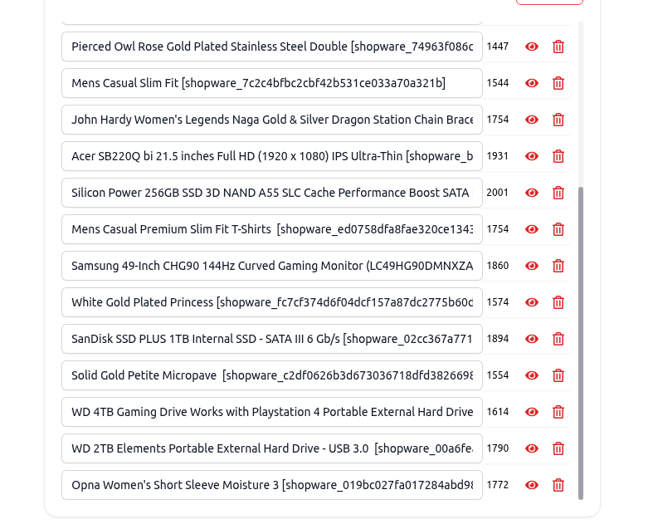
Task: Select the value 1772
Action: click(x=498, y=485)
